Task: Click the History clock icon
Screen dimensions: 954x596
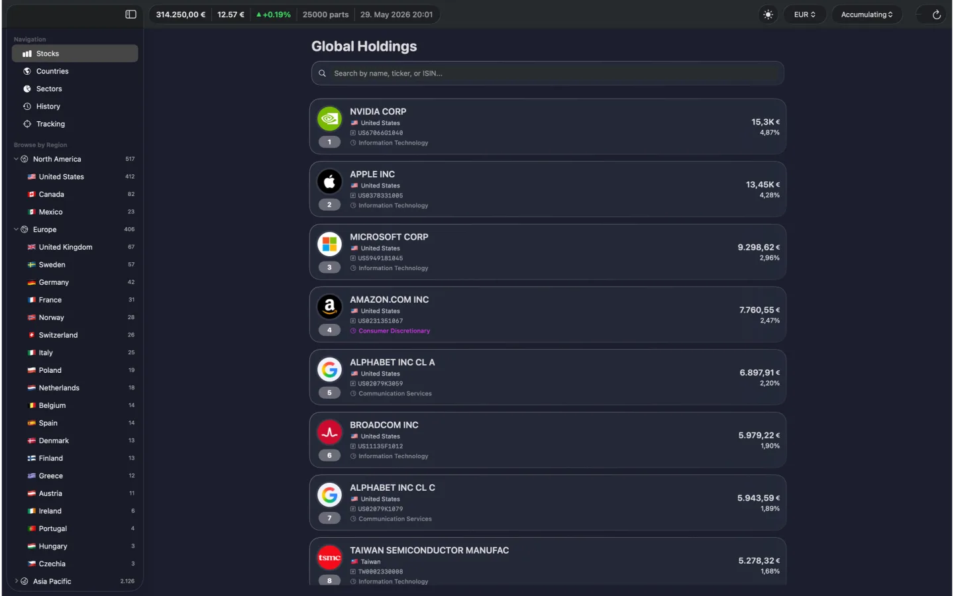Action: tap(27, 106)
